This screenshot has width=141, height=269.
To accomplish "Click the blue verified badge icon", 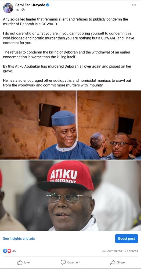I will [48, 5].
